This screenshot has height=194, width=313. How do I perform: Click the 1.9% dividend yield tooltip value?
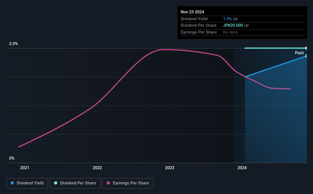(228, 19)
